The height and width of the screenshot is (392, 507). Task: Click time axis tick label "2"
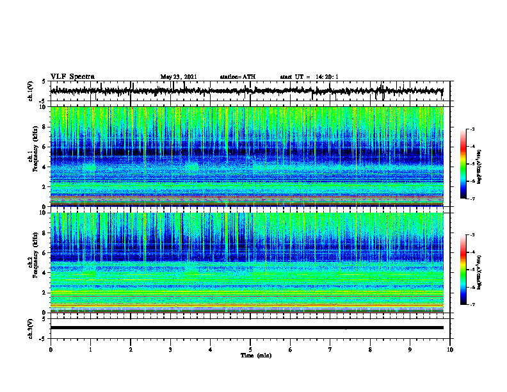(131, 350)
